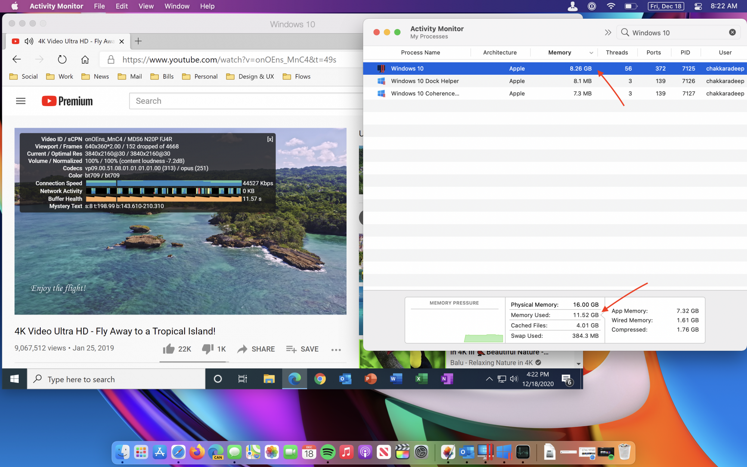Select the Windows 10 Dock Helper process
The height and width of the screenshot is (467, 747).
point(425,81)
